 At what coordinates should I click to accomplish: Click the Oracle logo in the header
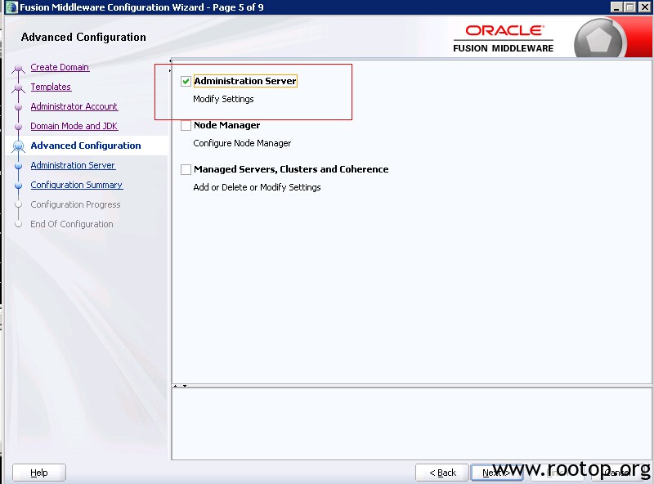[504, 30]
